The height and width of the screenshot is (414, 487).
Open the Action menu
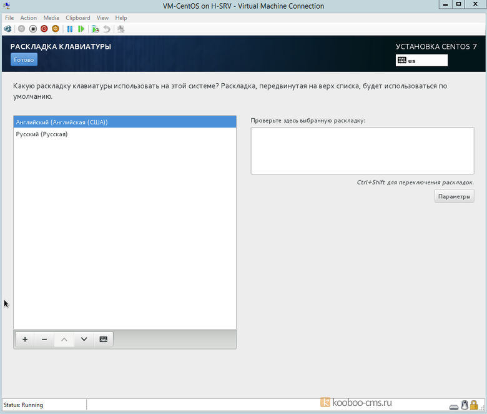pyautogui.click(x=28, y=18)
